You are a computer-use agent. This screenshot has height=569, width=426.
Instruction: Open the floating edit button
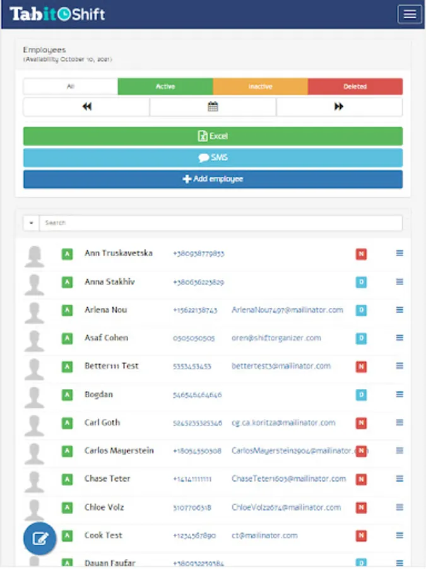(40, 539)
